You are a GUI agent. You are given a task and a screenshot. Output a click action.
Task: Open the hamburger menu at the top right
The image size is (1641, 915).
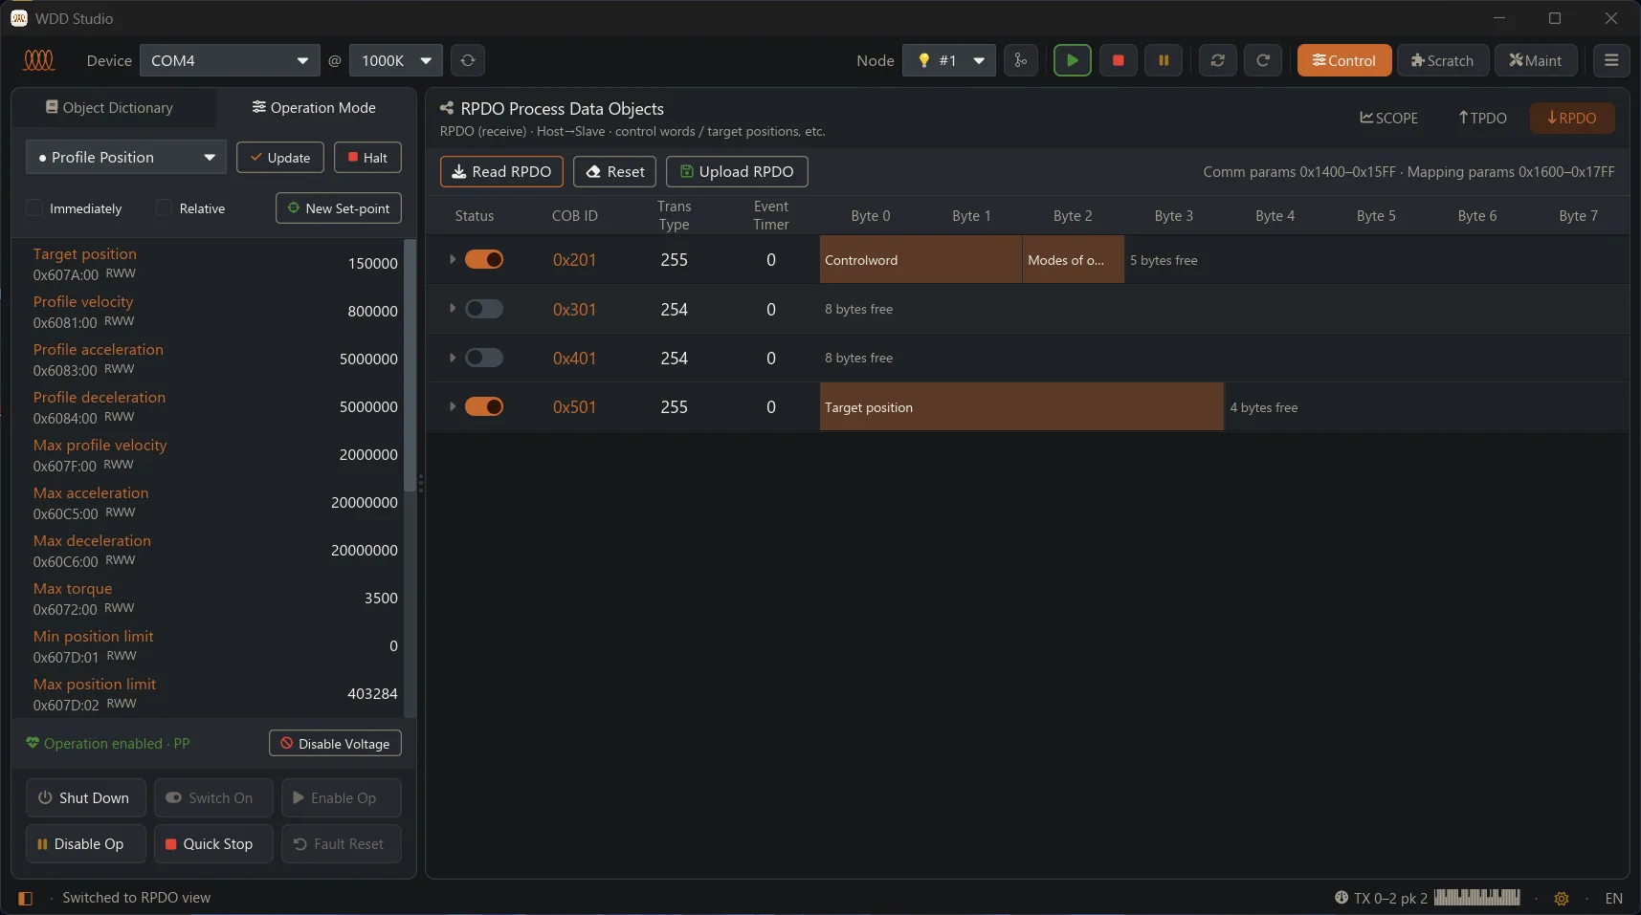click(1611, 60)
